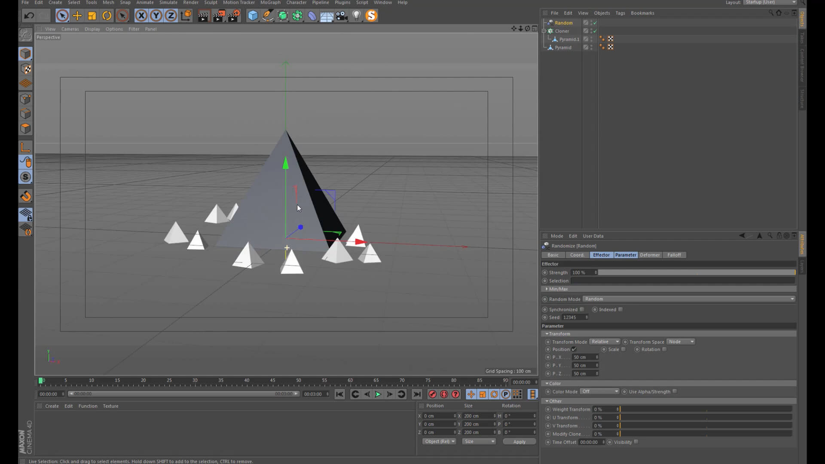Select the Move tool in toolbar
The width and height of the screenshot is (825, 464).
(x=77, y=16)
